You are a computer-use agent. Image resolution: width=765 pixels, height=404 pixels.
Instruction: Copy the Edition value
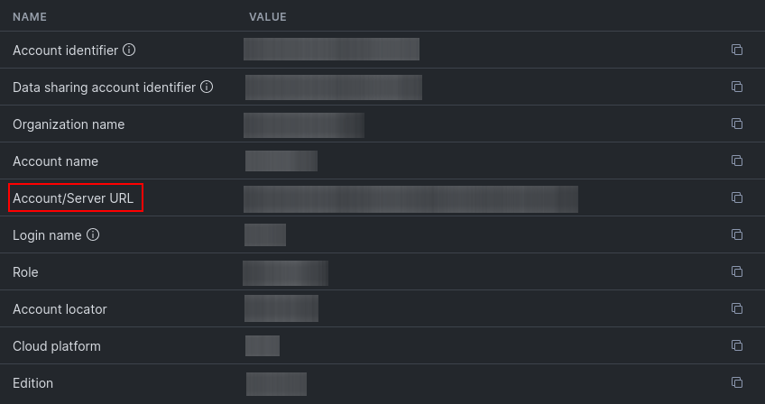coord(737,382)
